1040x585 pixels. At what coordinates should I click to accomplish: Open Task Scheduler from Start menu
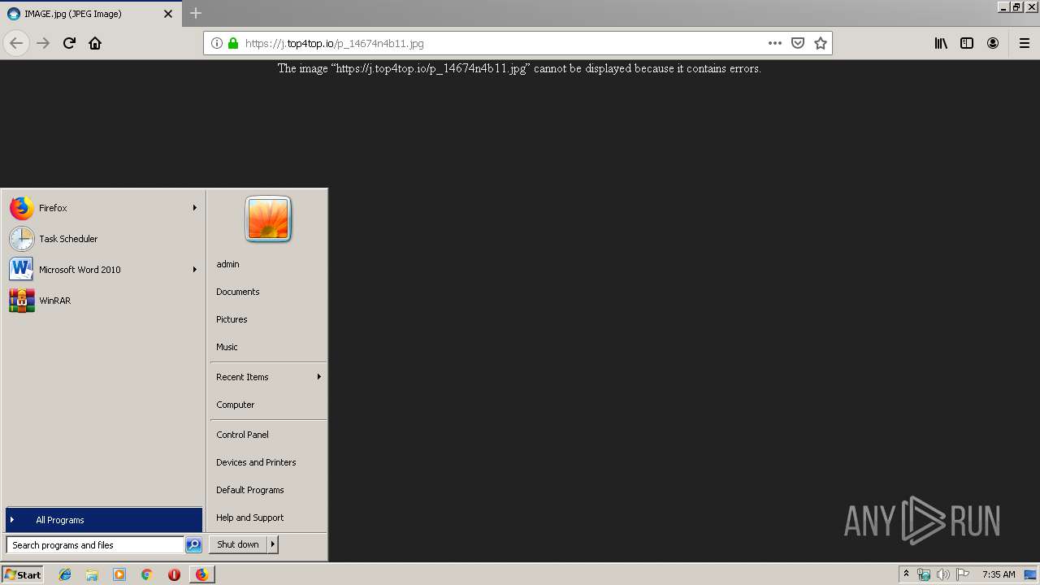point(103,239)
